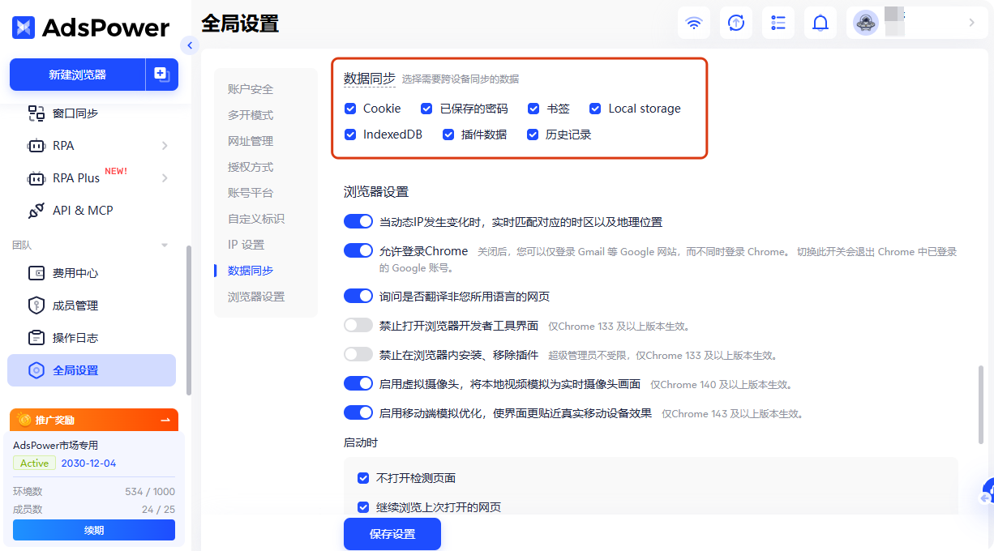The width and height of the screenshot is (994, 551).
Task: Go to 多开模式 settings section
Action: coord(251,115)
